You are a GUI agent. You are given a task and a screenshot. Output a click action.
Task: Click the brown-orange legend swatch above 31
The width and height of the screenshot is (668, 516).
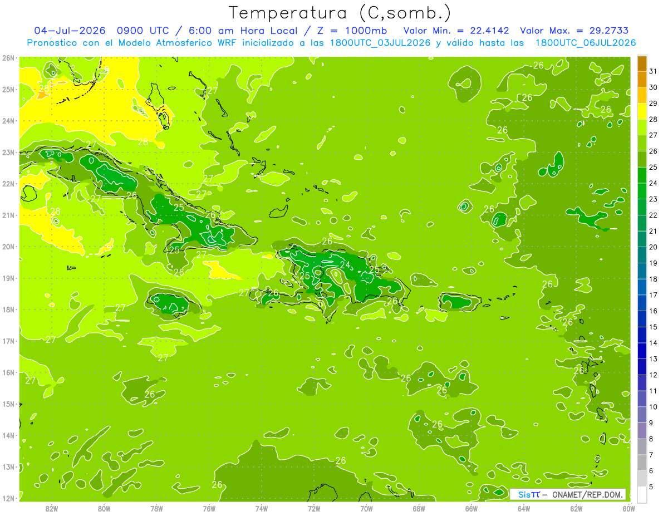642,63
